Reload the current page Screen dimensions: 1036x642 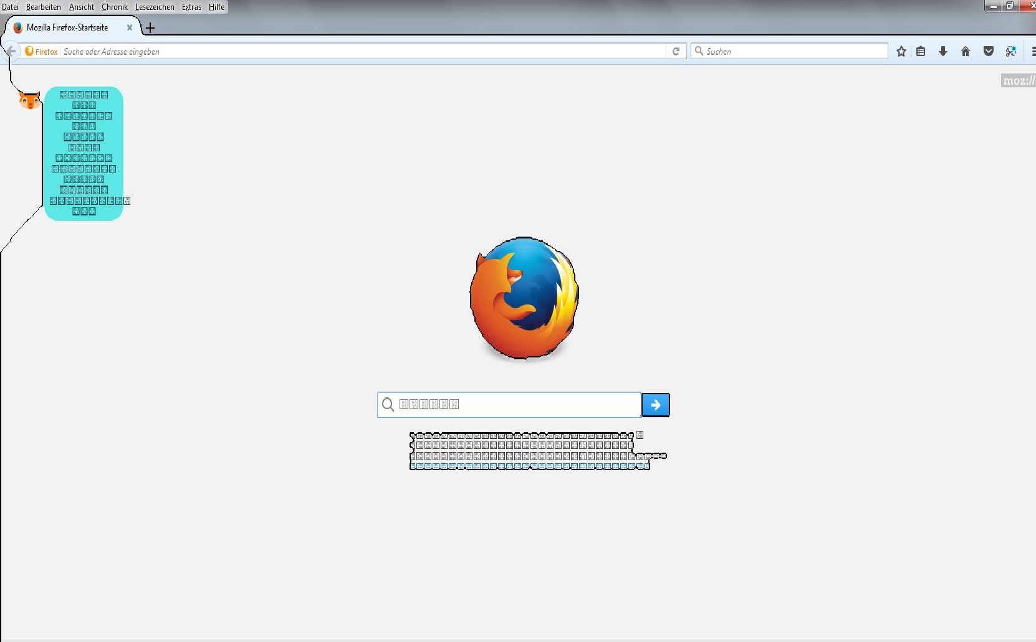(676, 51)
